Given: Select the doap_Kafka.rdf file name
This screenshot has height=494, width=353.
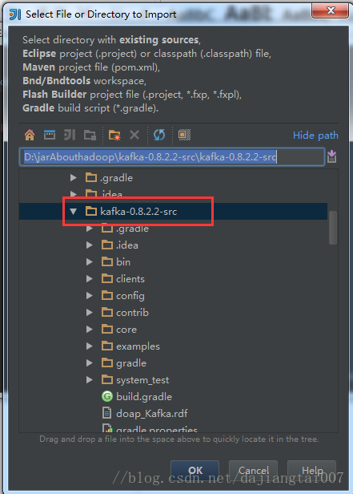Looking at the screenshot, I should click(x=152, y=414).
